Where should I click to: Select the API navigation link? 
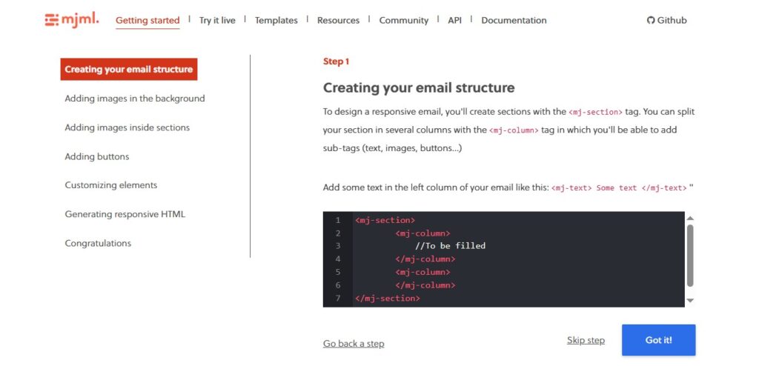pos(454,20)
